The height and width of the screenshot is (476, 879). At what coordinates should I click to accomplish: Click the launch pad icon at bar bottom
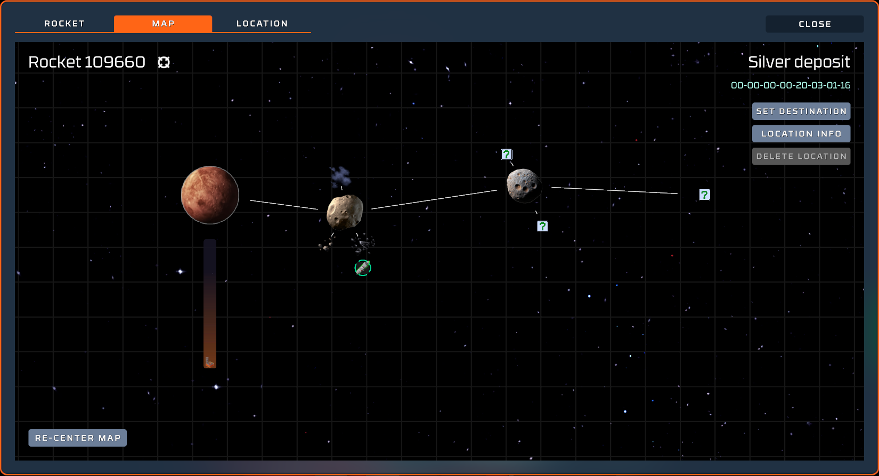click(x=209, y=362)
